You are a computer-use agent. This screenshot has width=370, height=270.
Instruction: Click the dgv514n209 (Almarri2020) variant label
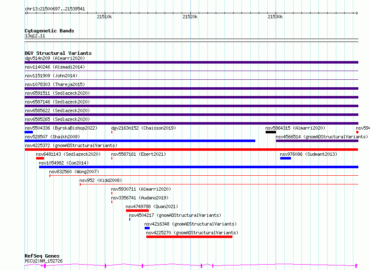tap(55, 58)
